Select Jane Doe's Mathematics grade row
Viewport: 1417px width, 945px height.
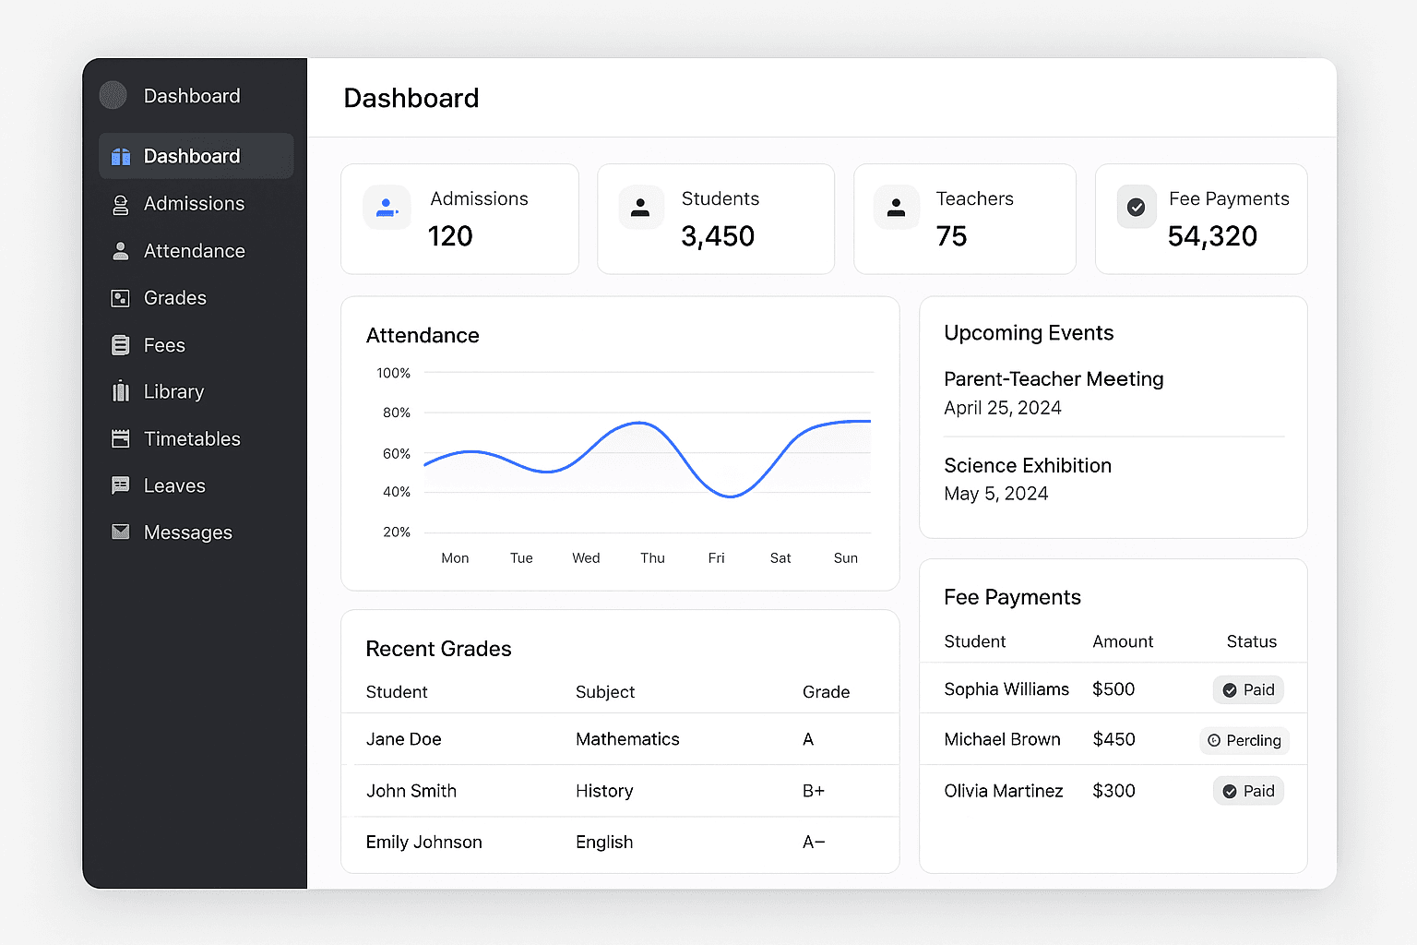pyautogui.click(x=620, y=739)
